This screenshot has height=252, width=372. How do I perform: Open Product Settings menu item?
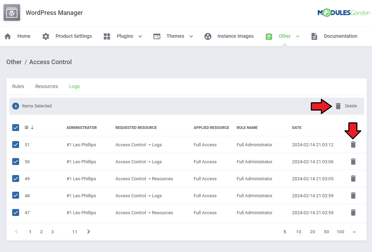click(x=74, y=36)
